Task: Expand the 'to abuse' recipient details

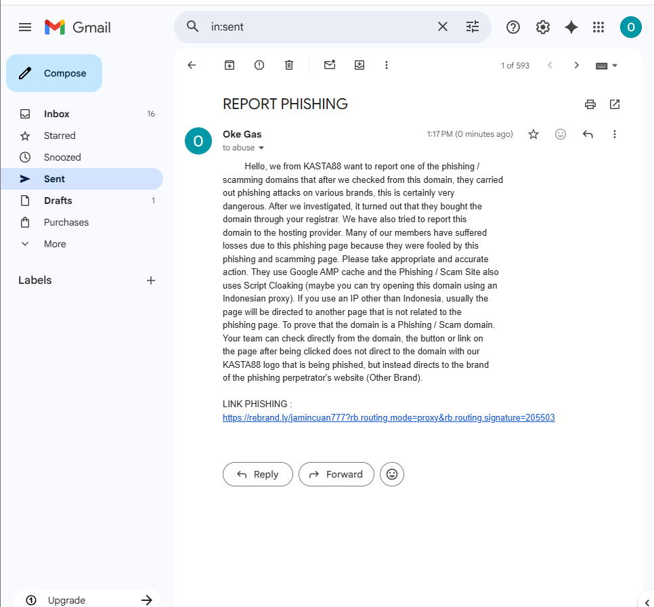Action: [261, 148]
